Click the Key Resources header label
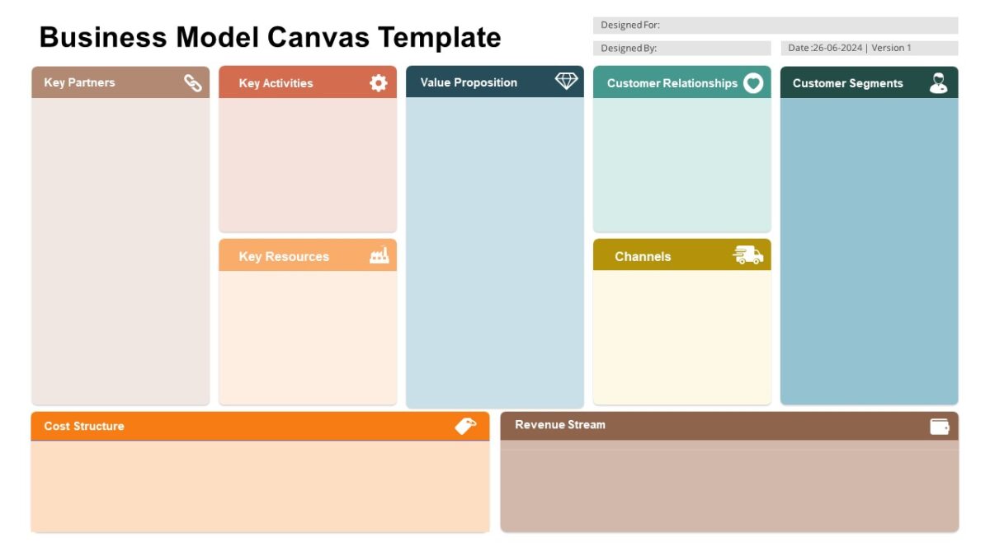This screenshot has height=556, width=990. [x=284, y=256]
